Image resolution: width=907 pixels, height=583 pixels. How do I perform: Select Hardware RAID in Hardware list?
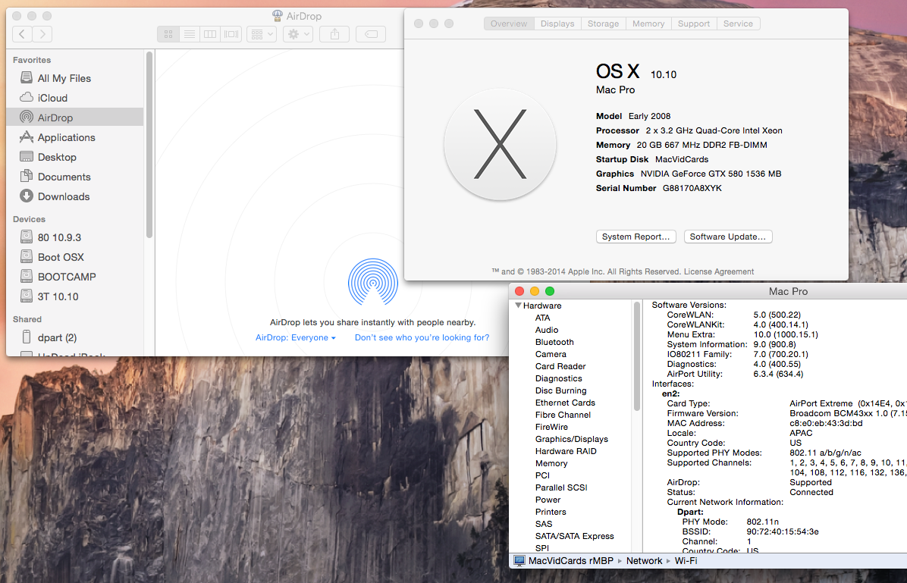[566, 451]
